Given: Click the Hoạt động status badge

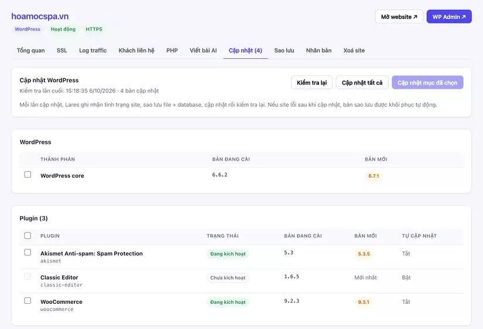Looking at the screenshot, I should (x=63, y=29).
